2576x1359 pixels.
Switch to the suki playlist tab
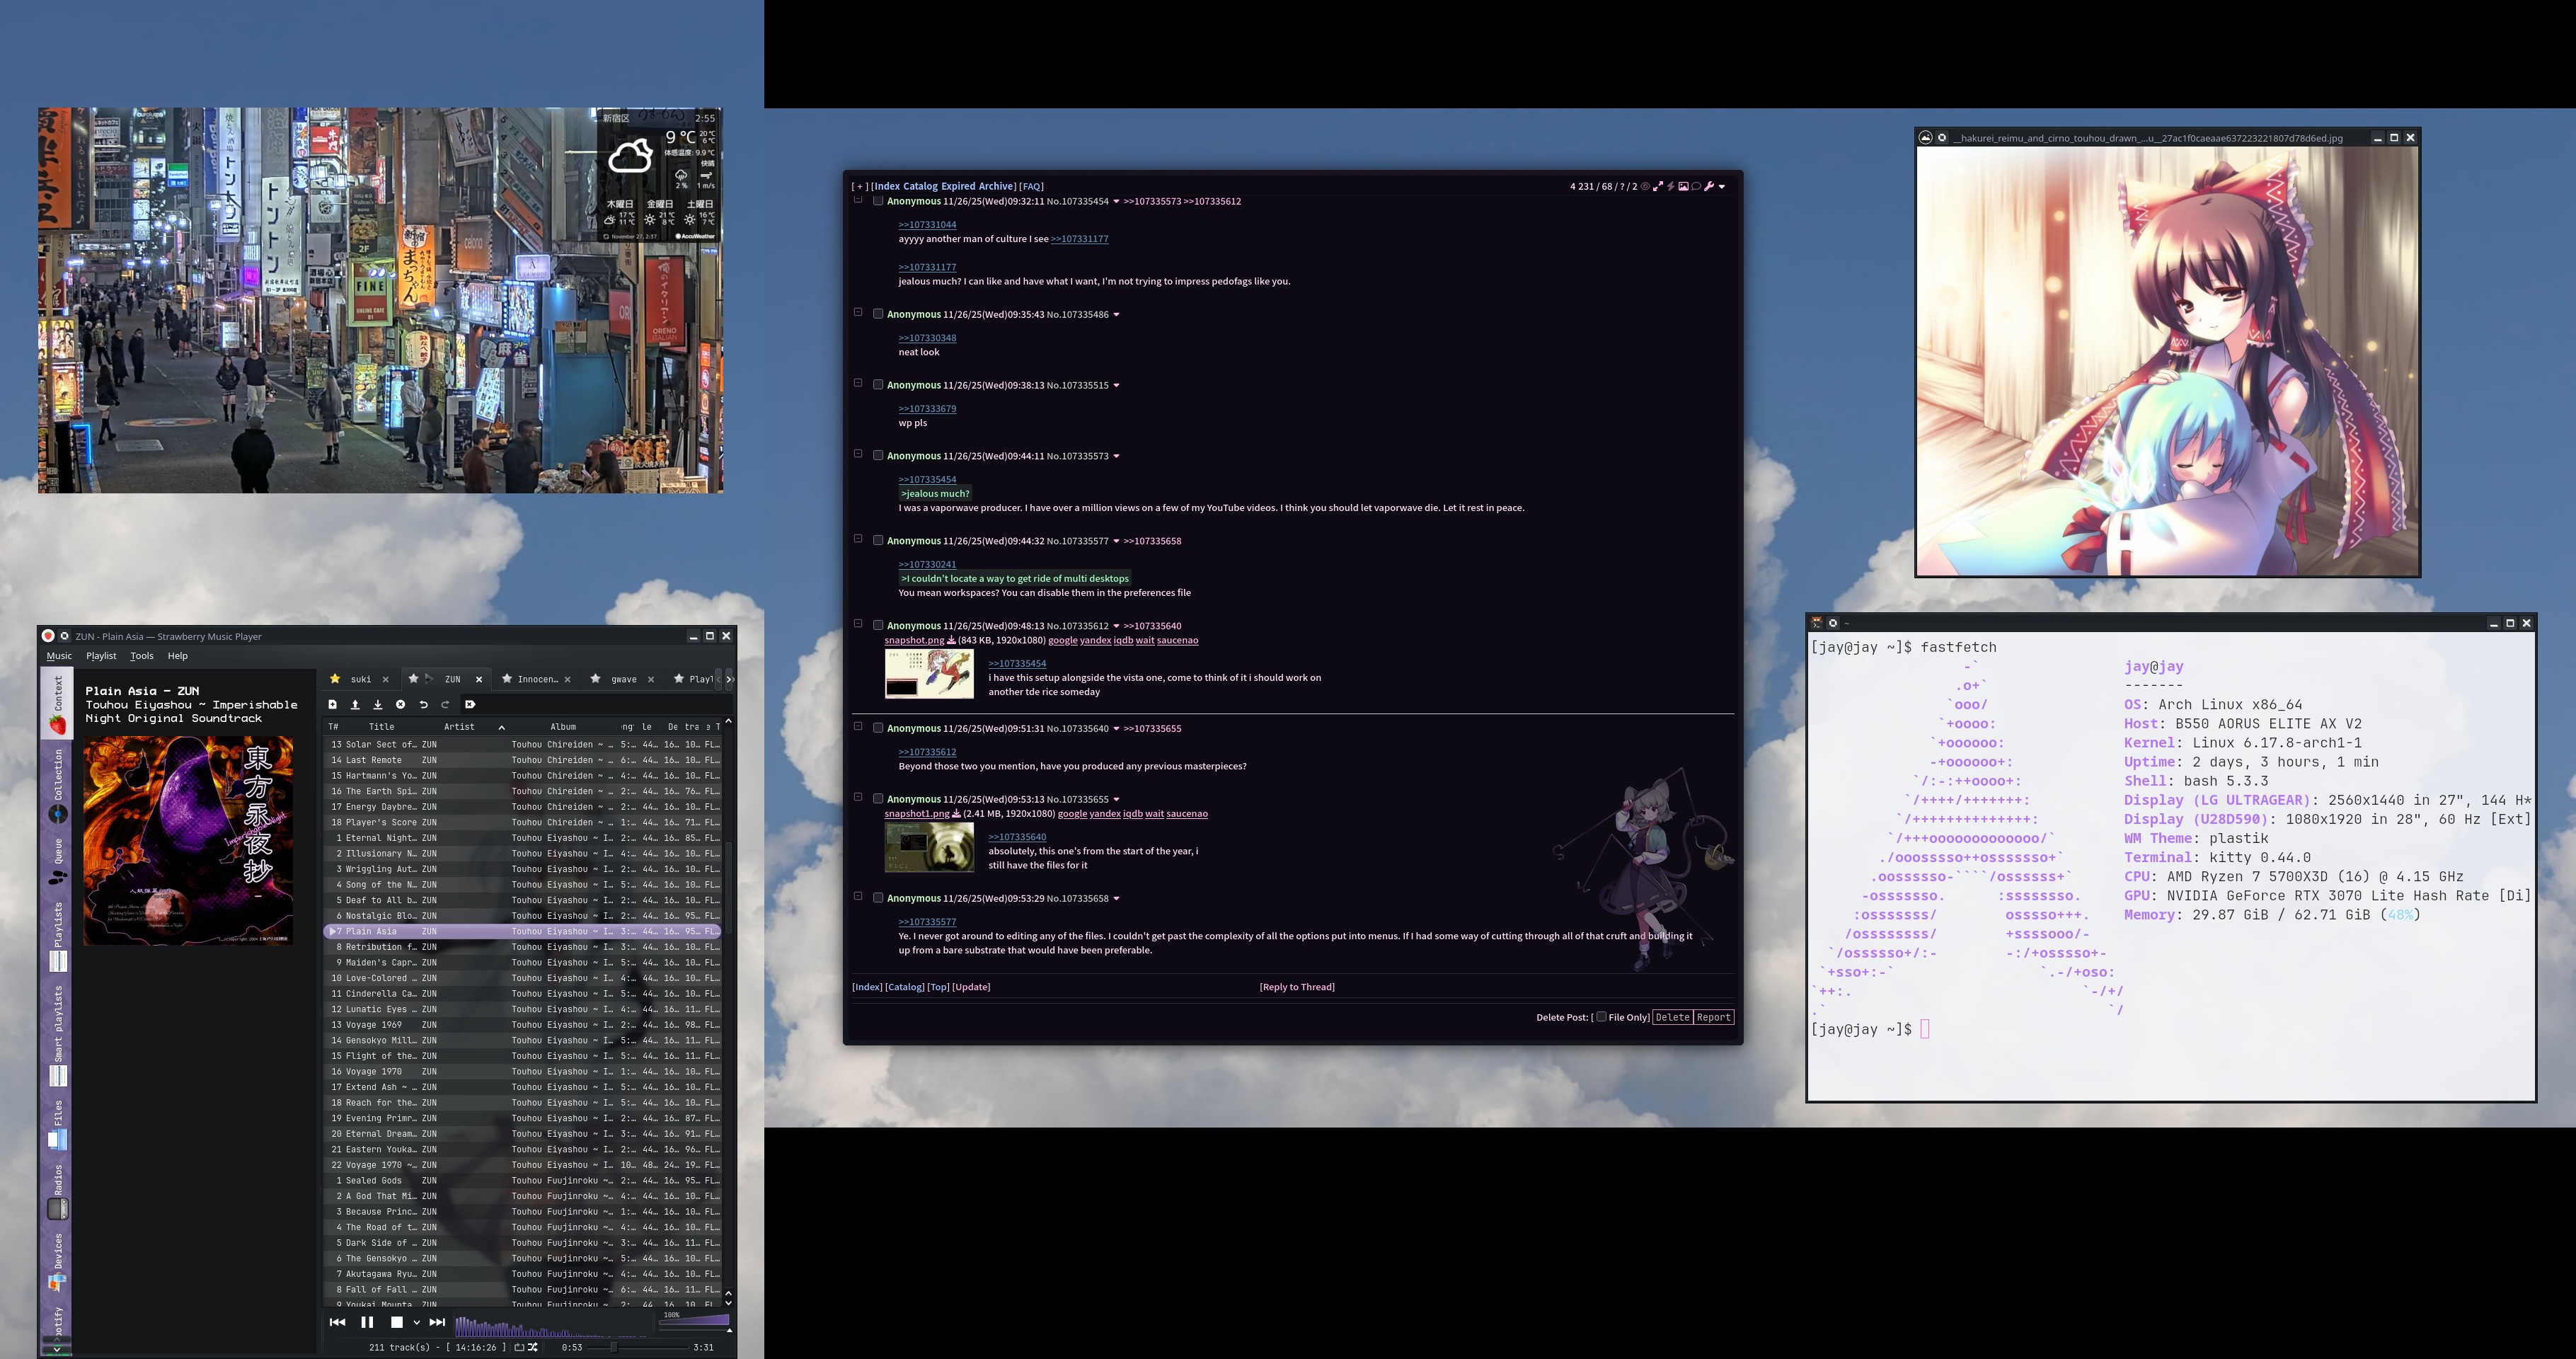click(360, 679)
